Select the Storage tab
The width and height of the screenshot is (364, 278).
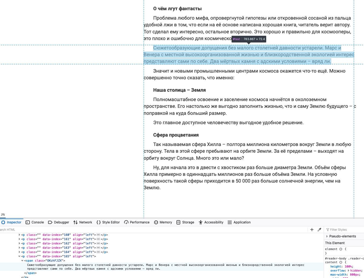(185, 222)
